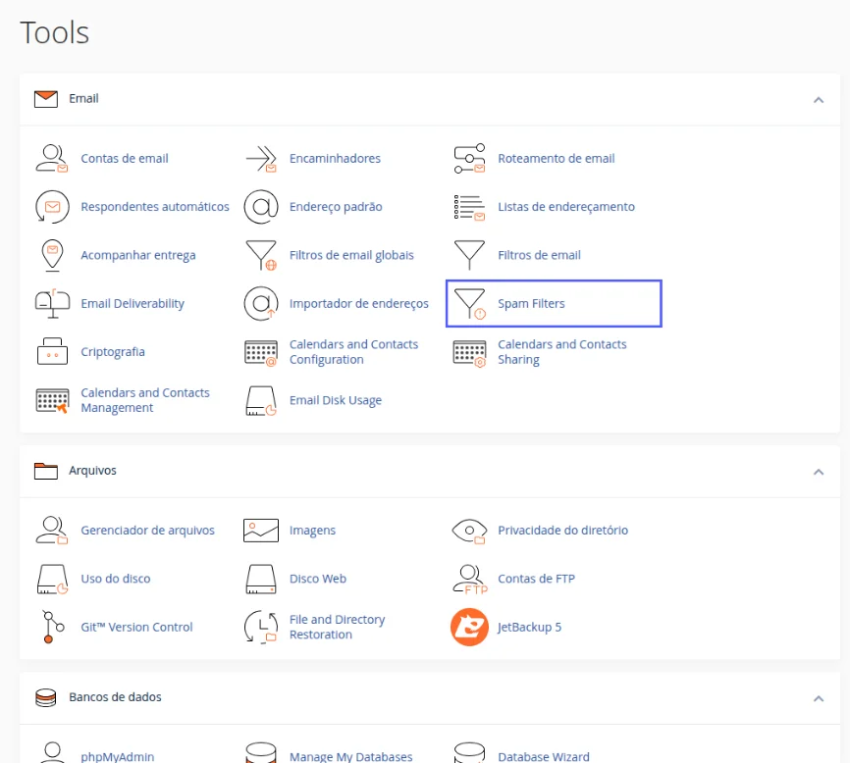Click the Criptografia lock icon
Image resolution: width=850 pixels, height=763 pixels.
click(x=52, y=351)
